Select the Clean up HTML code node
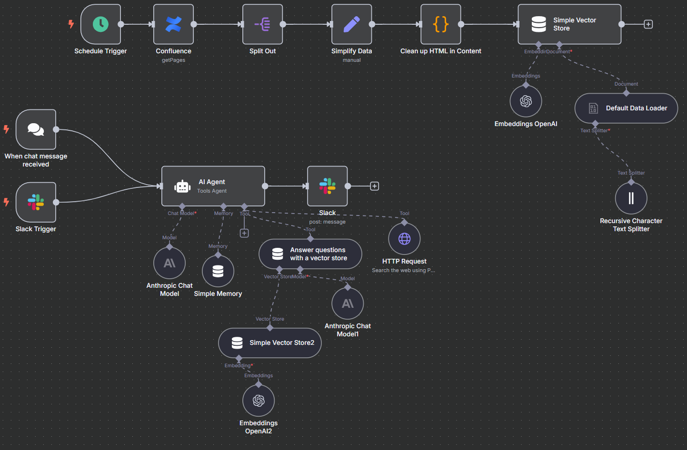This screenshot has height=450, width=687. [441, 24]
